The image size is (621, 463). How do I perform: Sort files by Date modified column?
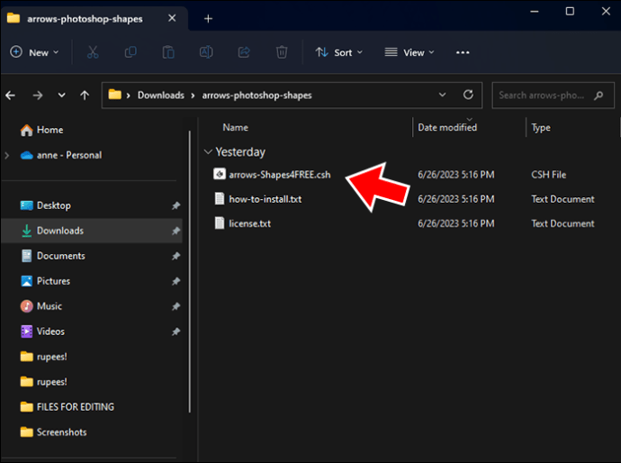point(447,127)
